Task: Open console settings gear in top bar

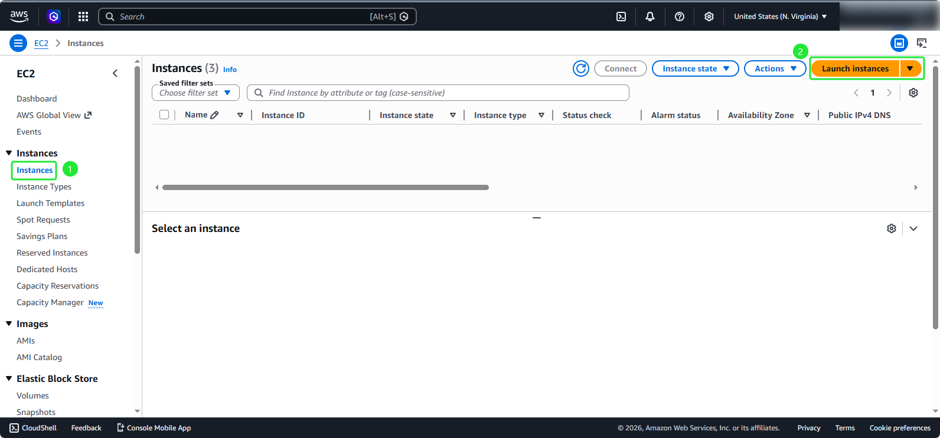Action: pyautogui.click(x=709, y=17)
